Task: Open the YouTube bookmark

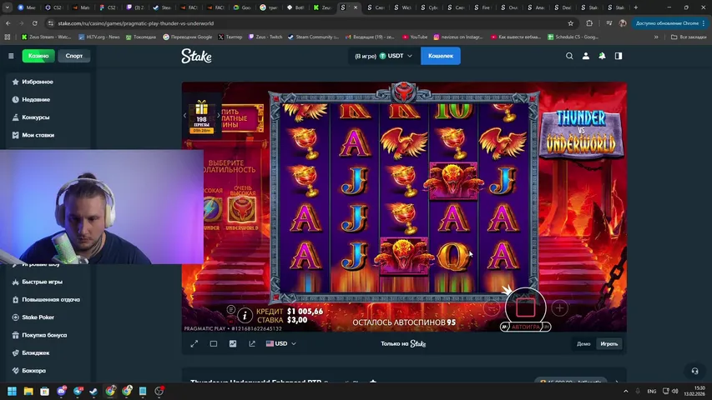Action: (x=415, y=37)
